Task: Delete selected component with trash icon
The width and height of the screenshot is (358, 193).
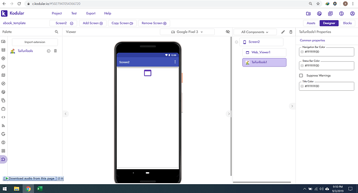Action: tap(291, 32)
